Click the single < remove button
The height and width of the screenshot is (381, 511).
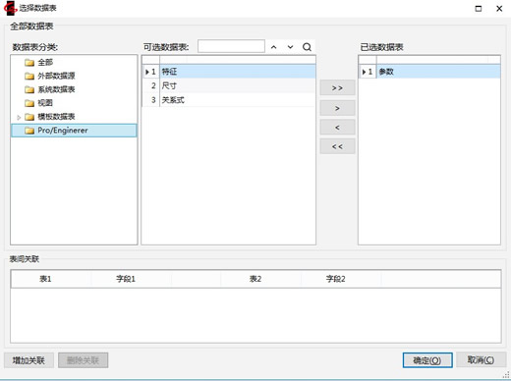point(337,128)
